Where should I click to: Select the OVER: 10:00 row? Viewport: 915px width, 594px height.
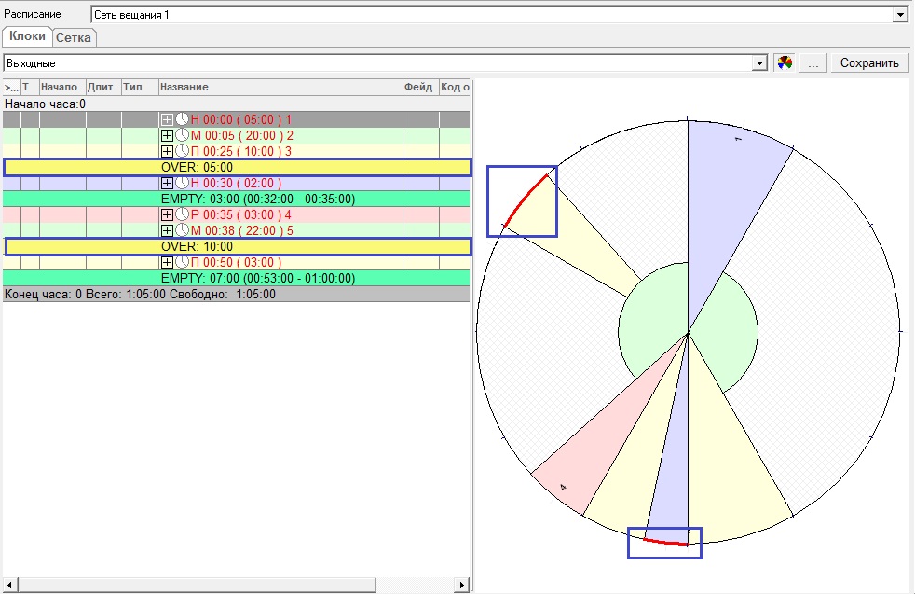(x=237, y=246)
